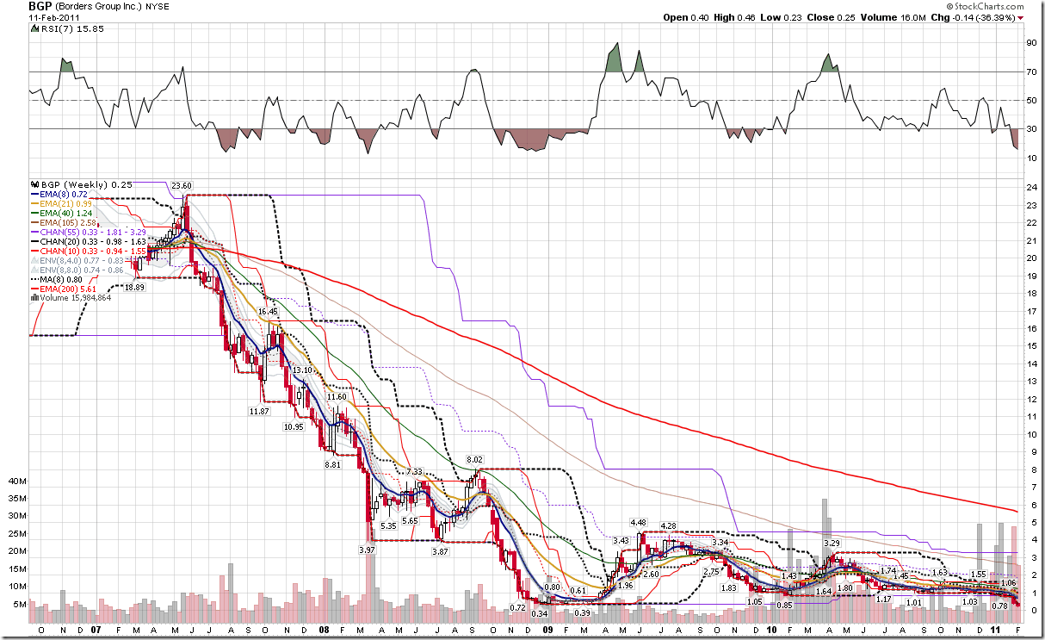Viewport: 1045px width, 640px height.
Task: Click the 24 price axis label
Action: [1030, 187]
